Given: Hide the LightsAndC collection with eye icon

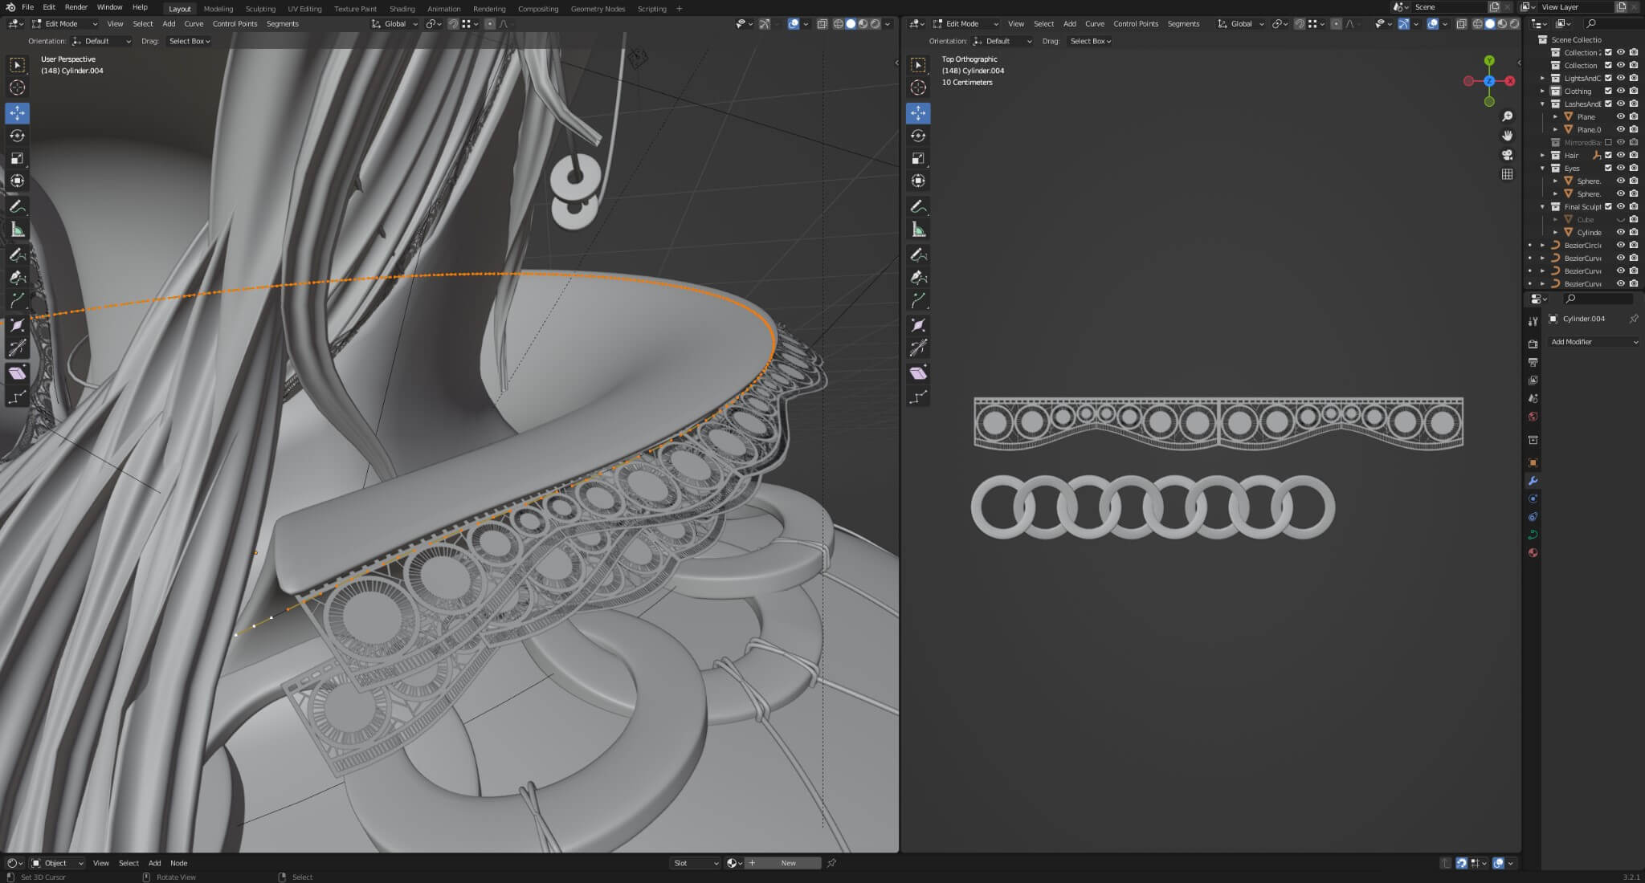Looking at the screenshot, I should click(x=1621, y=78).
